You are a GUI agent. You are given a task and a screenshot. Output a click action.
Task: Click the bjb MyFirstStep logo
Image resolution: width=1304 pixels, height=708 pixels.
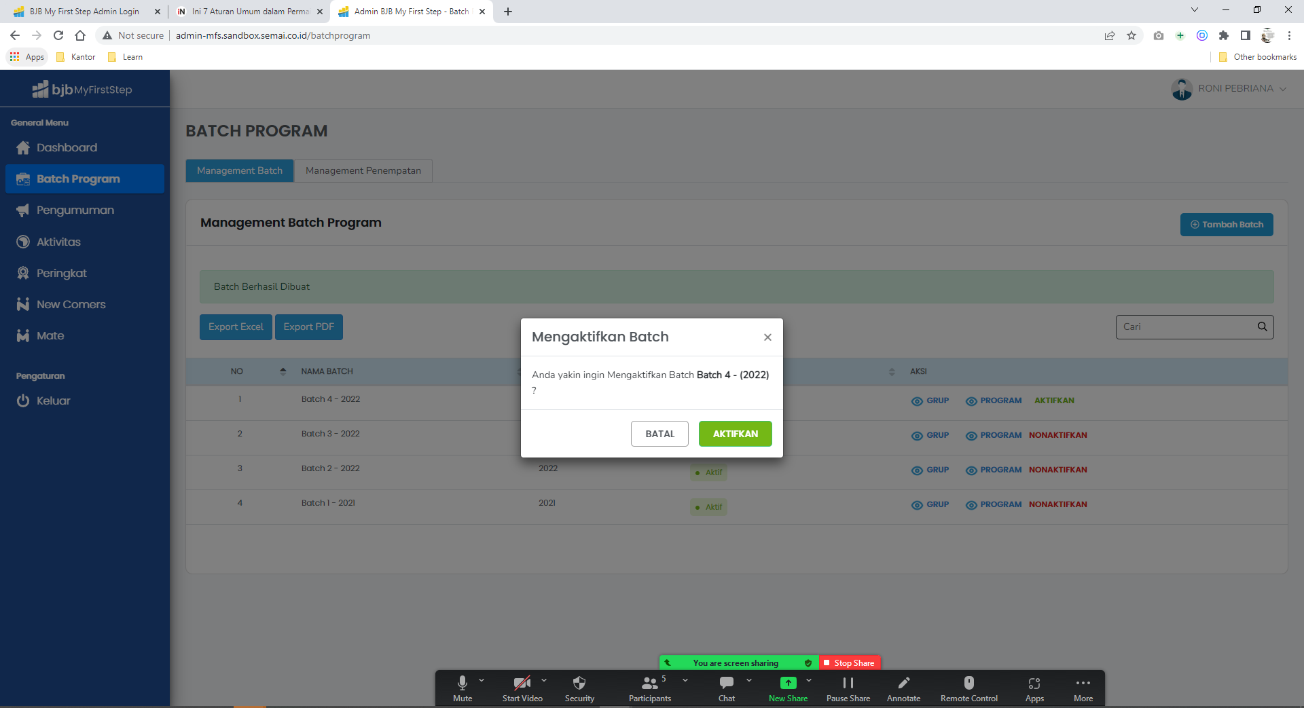(82, 89)
